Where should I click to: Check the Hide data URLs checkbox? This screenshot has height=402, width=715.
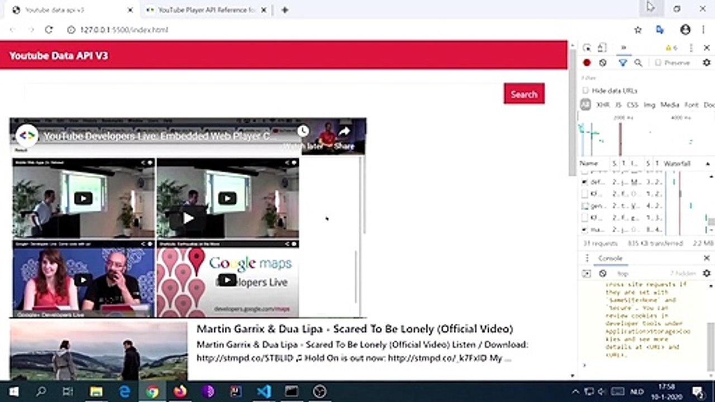(585, 90)
